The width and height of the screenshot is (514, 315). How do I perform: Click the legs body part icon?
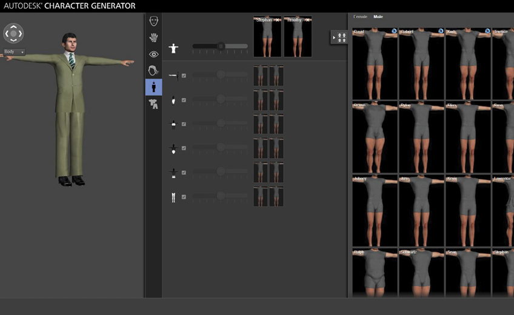[x=173, y=197]
